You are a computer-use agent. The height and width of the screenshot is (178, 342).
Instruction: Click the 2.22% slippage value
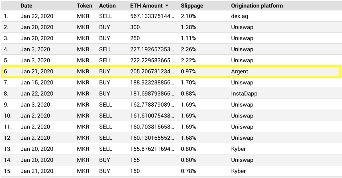point(188,61)
